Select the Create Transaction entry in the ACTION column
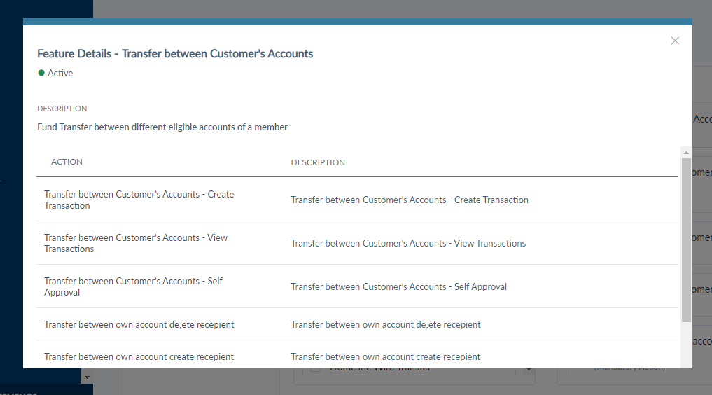The height and width of the screenshot is (395, 712). click(x=139, y=200)
